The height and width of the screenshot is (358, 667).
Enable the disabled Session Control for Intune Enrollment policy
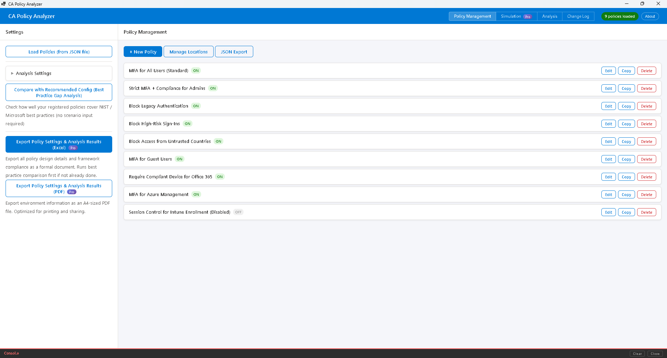[x=238, y=212]
